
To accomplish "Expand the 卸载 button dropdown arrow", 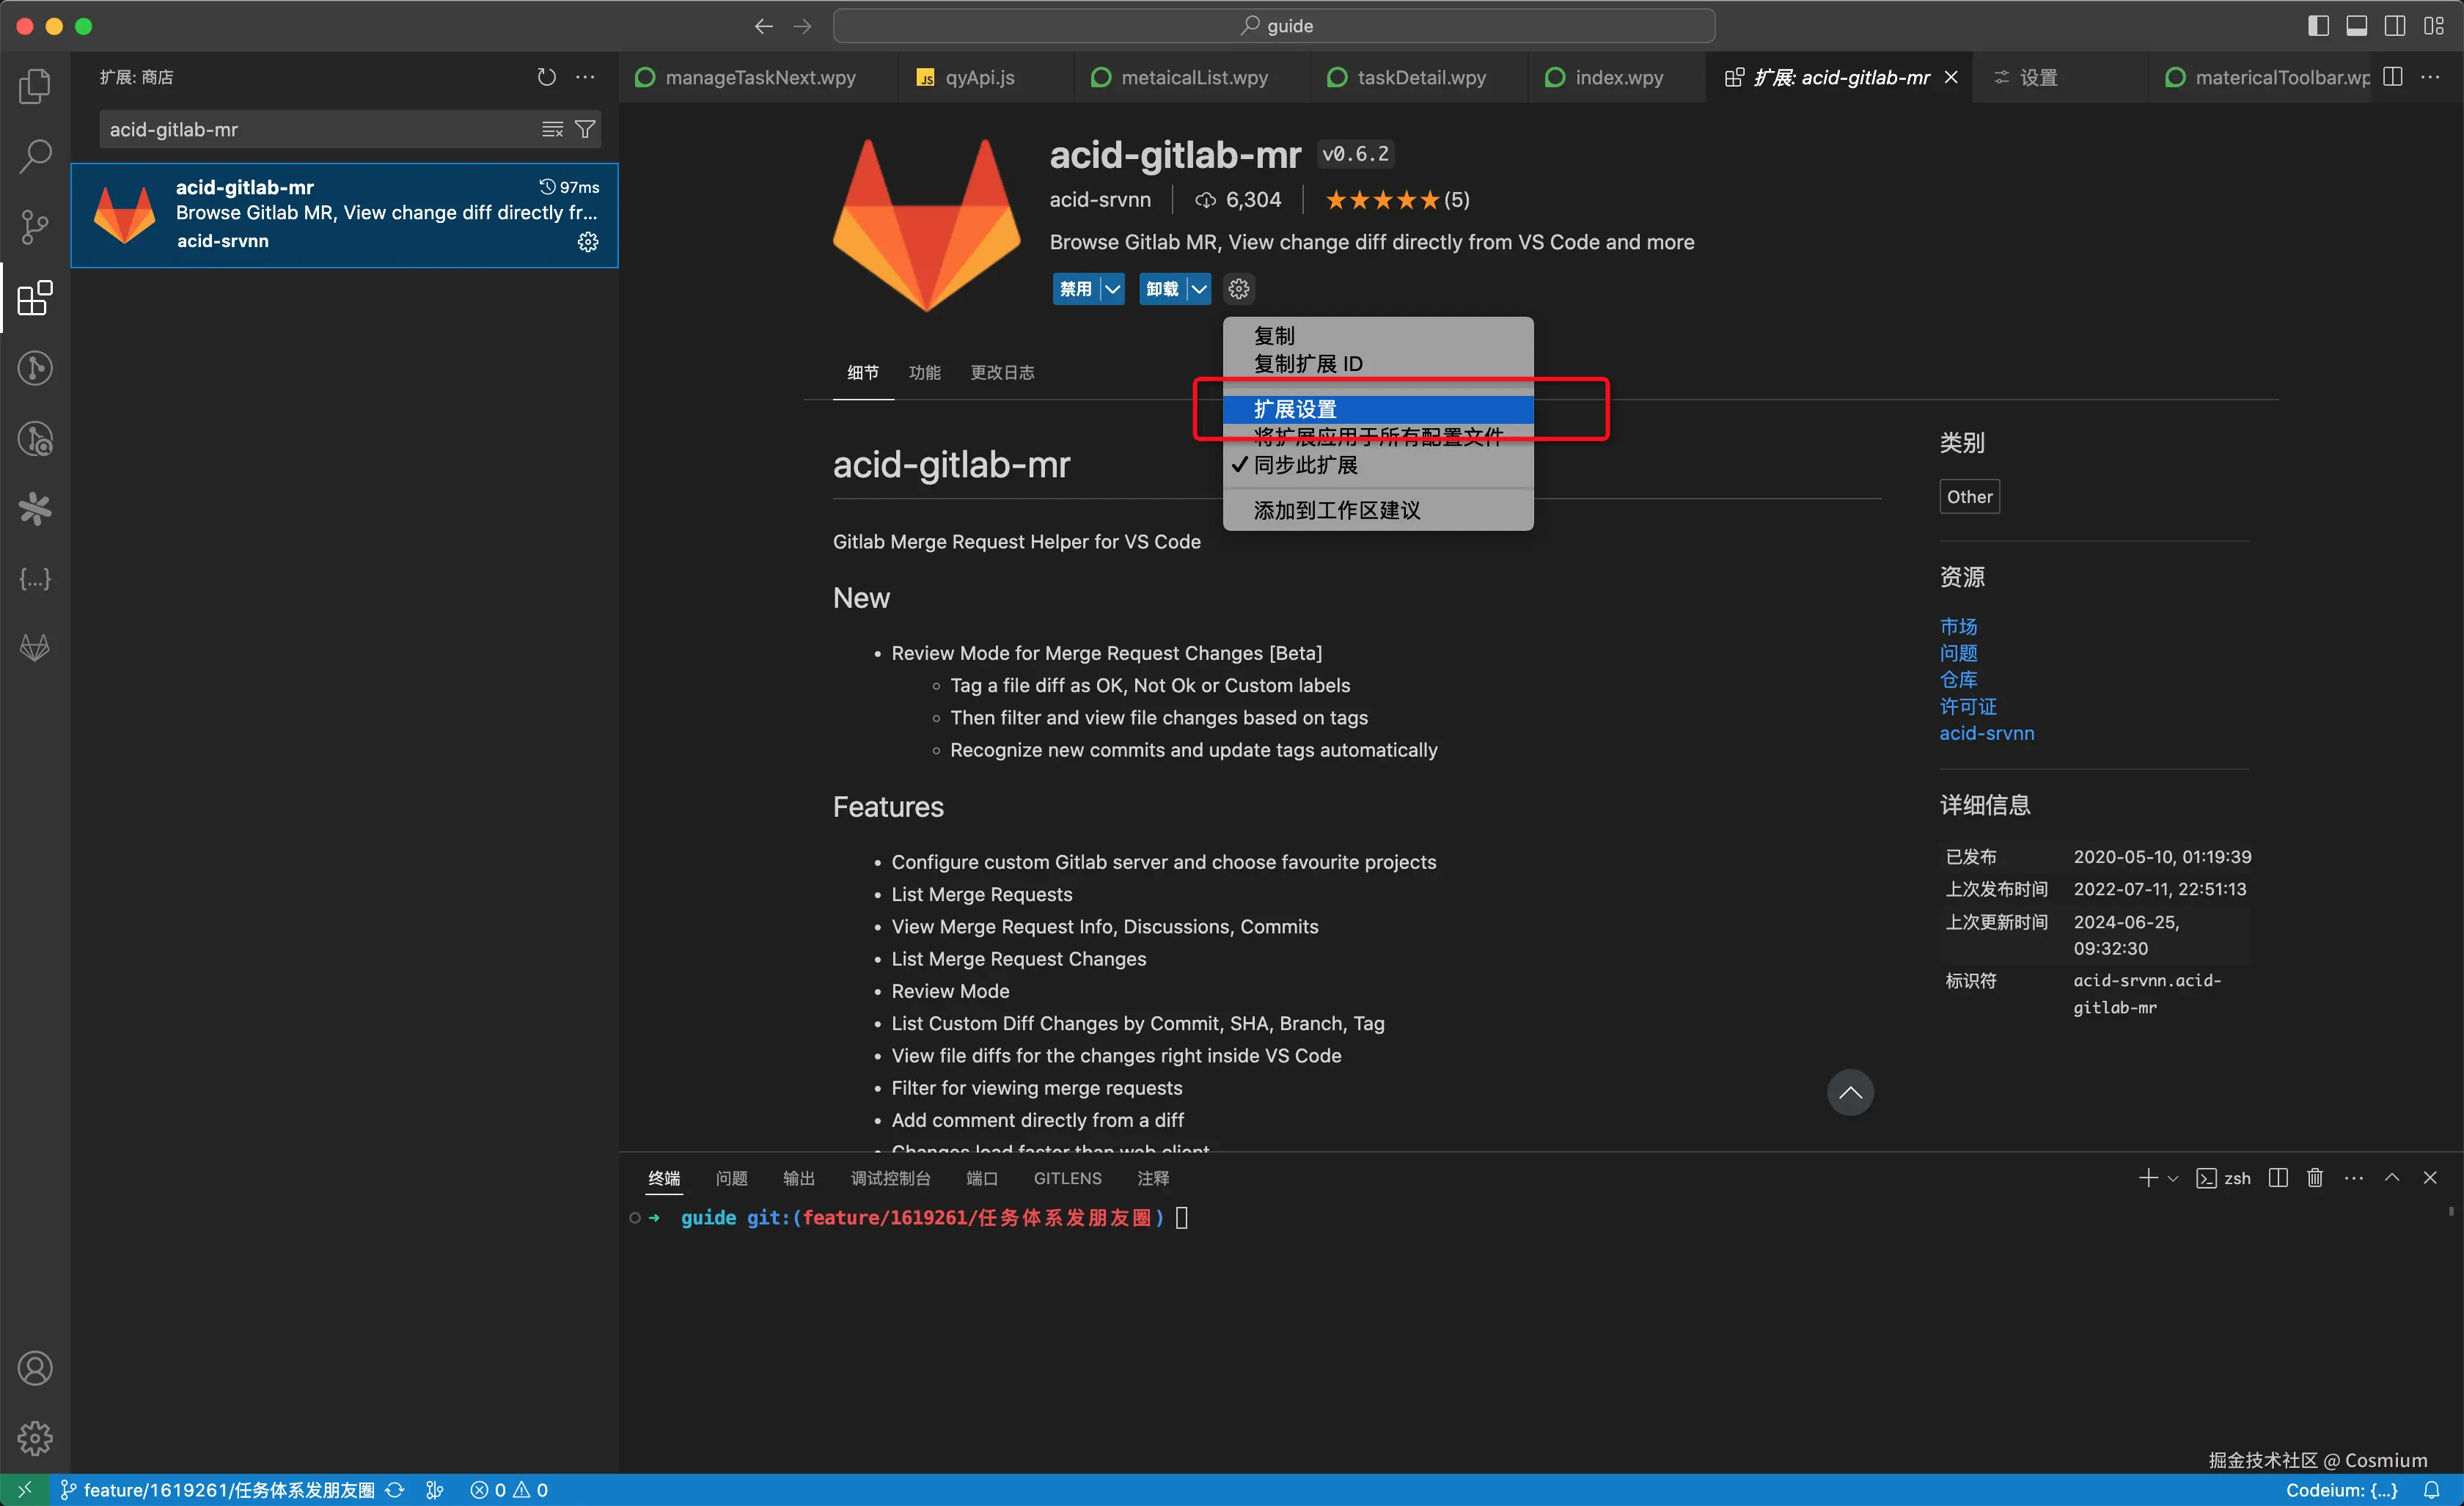I will [x=1198, y=289].
